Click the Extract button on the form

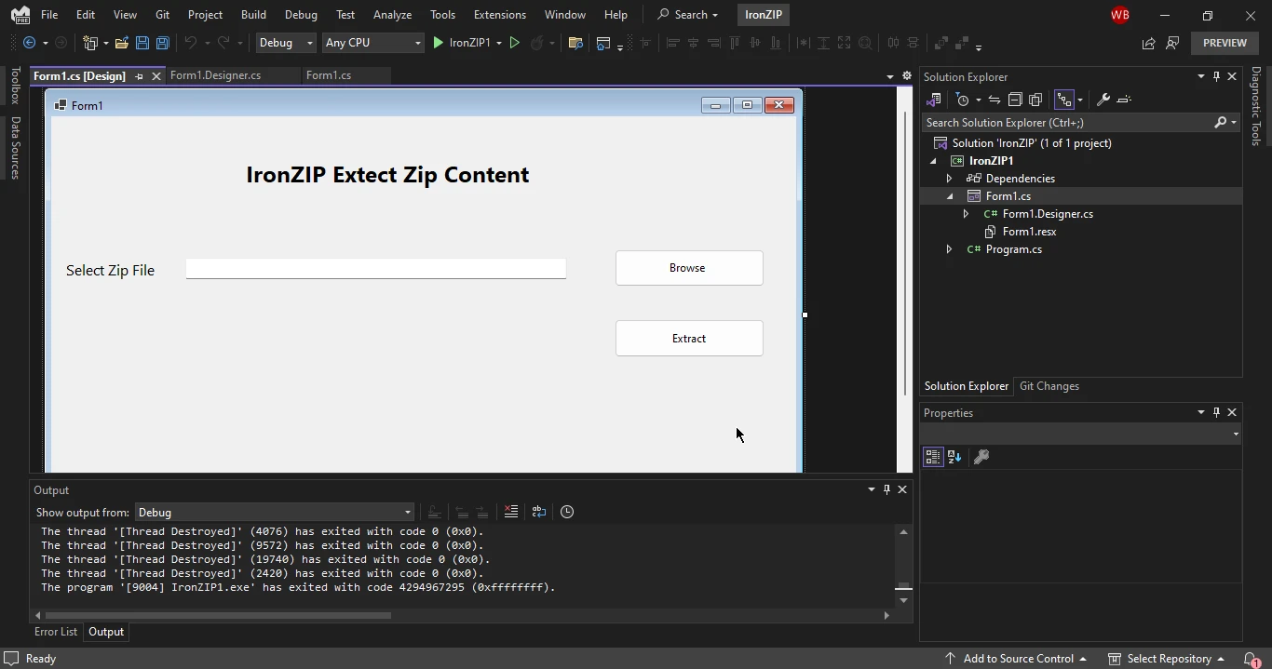click(x=688, y=339)
